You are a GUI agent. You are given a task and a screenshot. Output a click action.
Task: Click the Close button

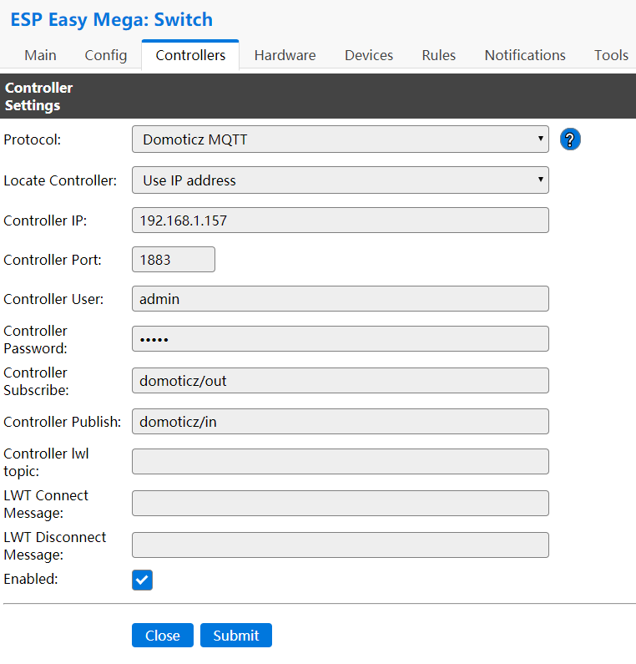click(x=163, y=636)
